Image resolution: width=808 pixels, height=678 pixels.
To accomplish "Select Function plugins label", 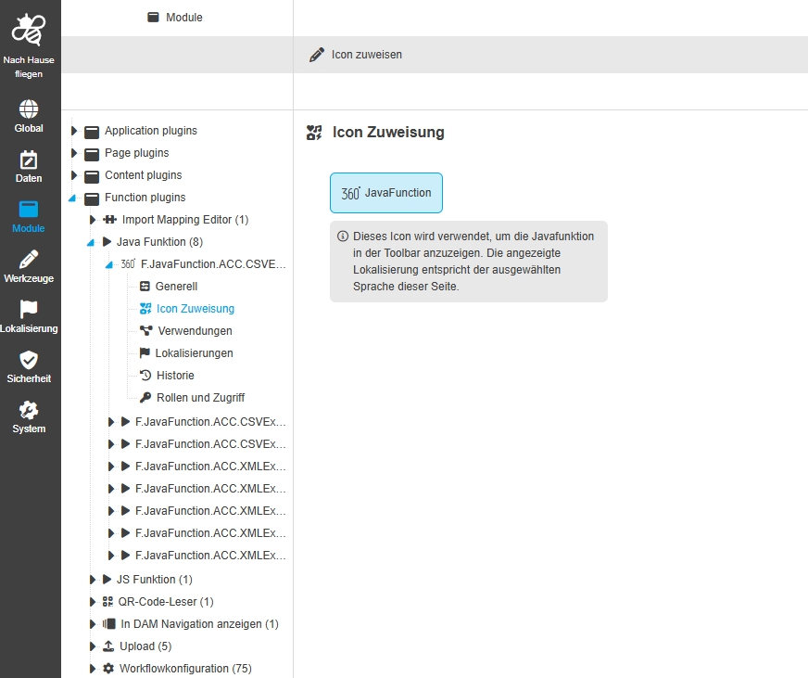I will click(145, 198).
